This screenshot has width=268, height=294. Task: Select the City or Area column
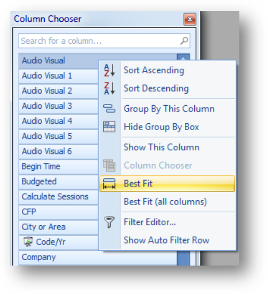click(x=58, y=227)
